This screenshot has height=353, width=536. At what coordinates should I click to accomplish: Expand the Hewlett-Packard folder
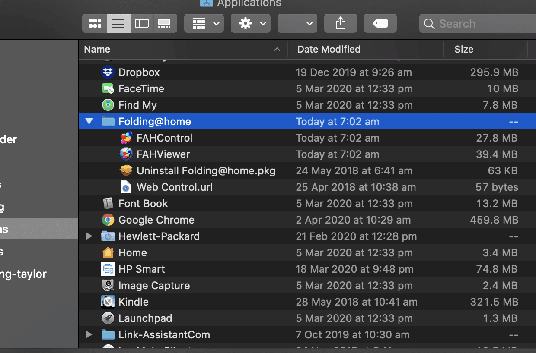pyautogui.click(x=89, y=236)
